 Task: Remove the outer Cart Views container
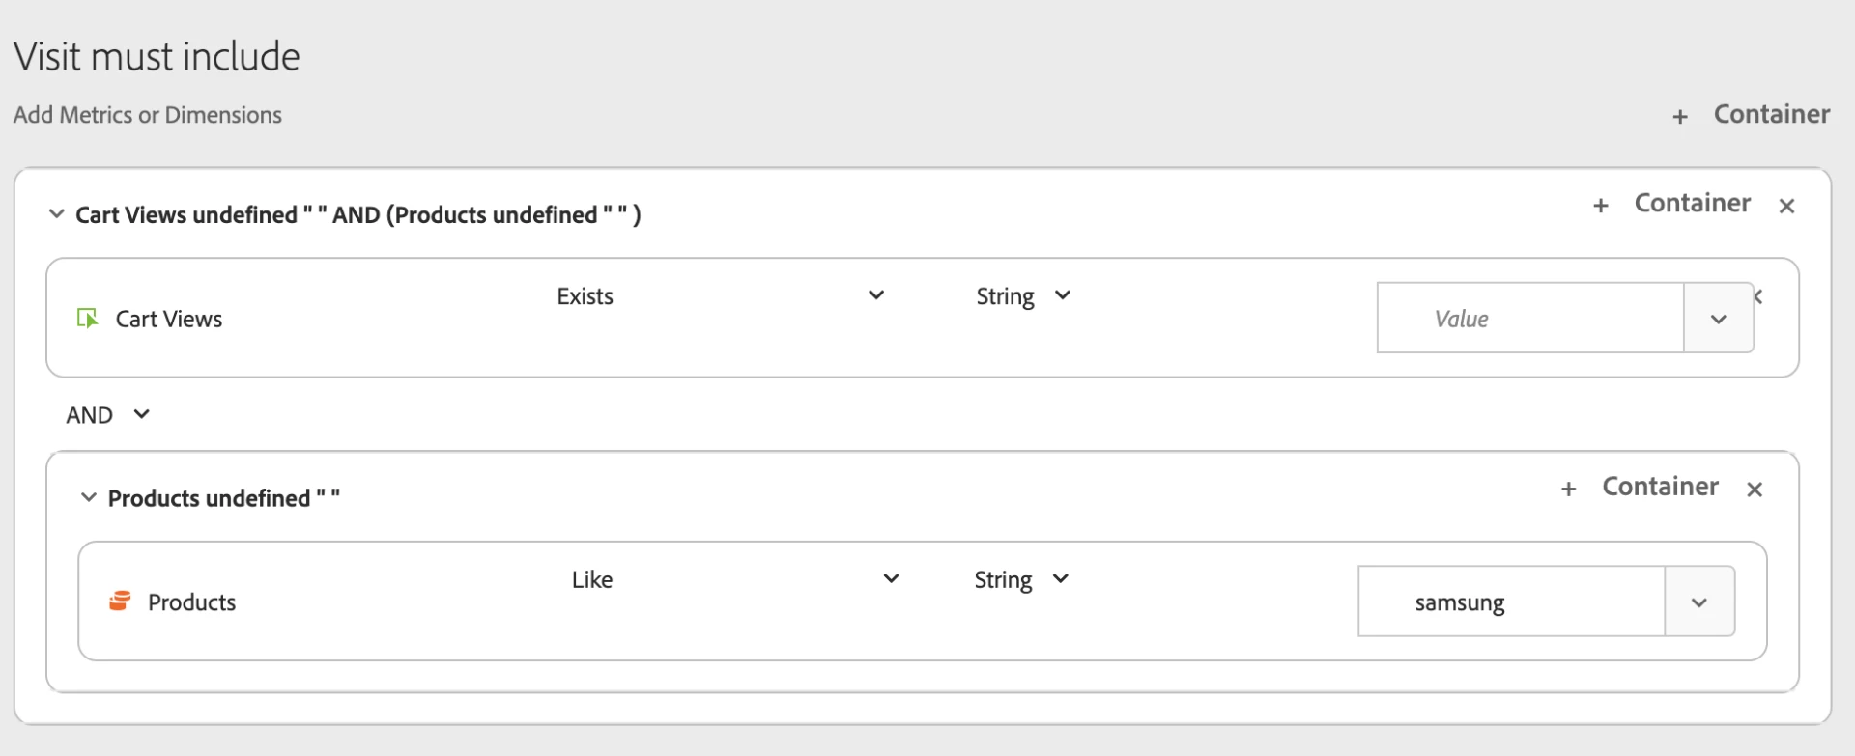(x=1786, y=206)
